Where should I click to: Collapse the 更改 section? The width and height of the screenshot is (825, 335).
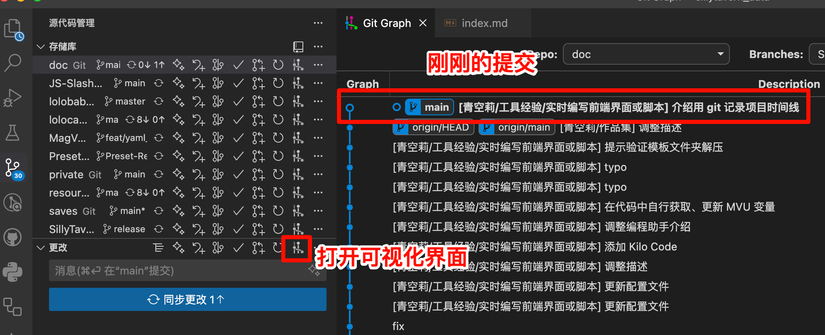click(x=41, y=248)
